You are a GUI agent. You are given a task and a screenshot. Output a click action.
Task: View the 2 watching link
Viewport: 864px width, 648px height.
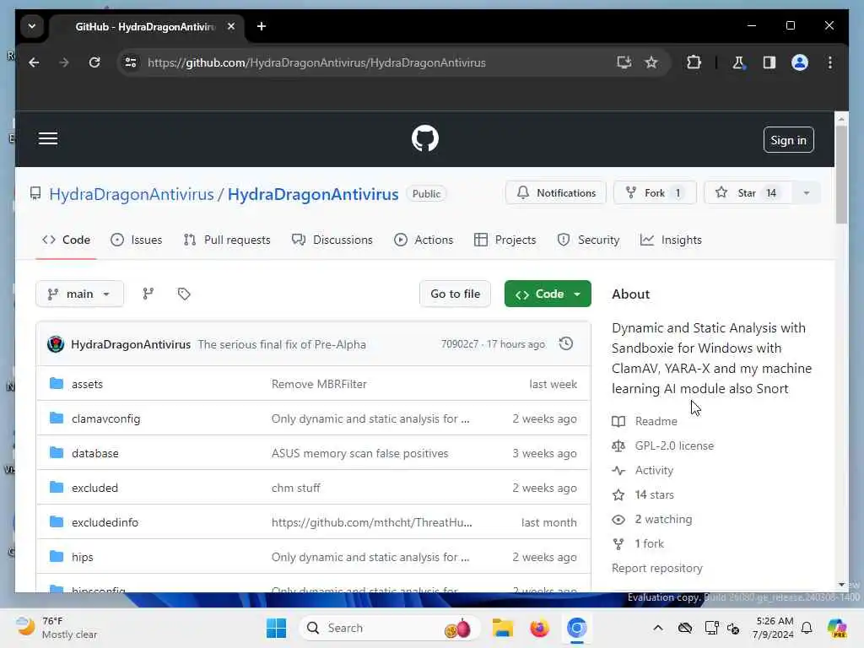click(663, 519)
